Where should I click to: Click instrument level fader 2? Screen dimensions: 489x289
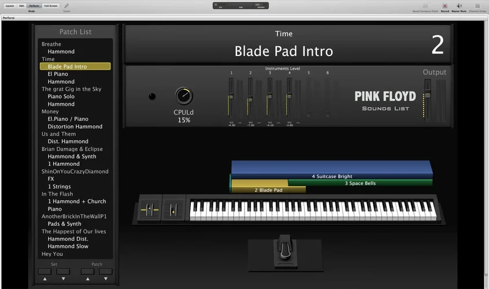[250, 99]
